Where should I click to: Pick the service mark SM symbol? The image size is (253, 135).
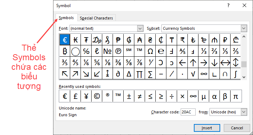[129, 51]
